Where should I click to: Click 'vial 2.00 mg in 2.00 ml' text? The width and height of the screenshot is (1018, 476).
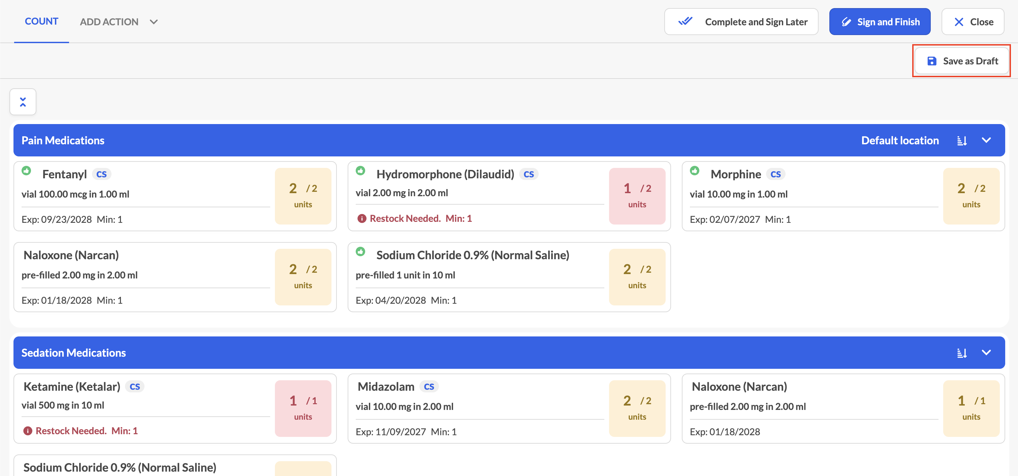402,193
